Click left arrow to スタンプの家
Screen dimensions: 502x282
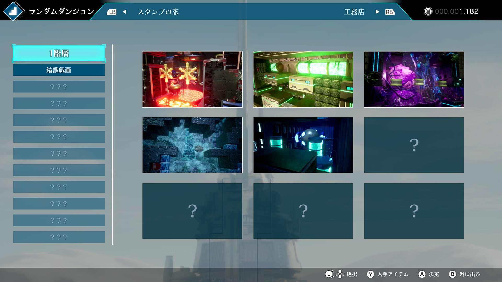(125, 12)
